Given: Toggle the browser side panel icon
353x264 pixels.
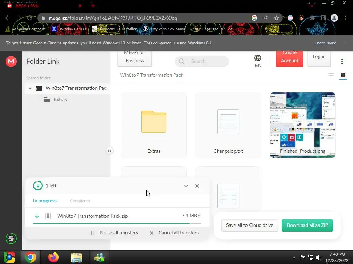Looking at the screenshot, I should 323,18.
